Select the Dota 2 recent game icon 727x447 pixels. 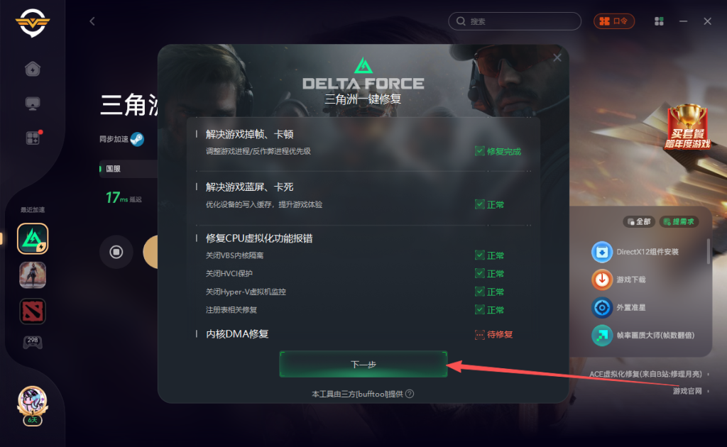[x=33, y=311]
